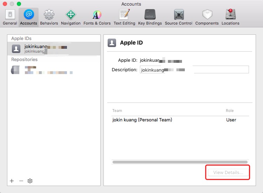This screenshot has height=193, width=263.
Task: Remove selected account with minus button
Action: pos(21,181)
